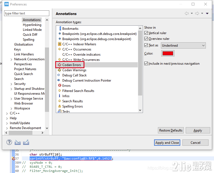214x173 pixels.
Task: Open the forward history dropdown arrow
Action: 202,13
